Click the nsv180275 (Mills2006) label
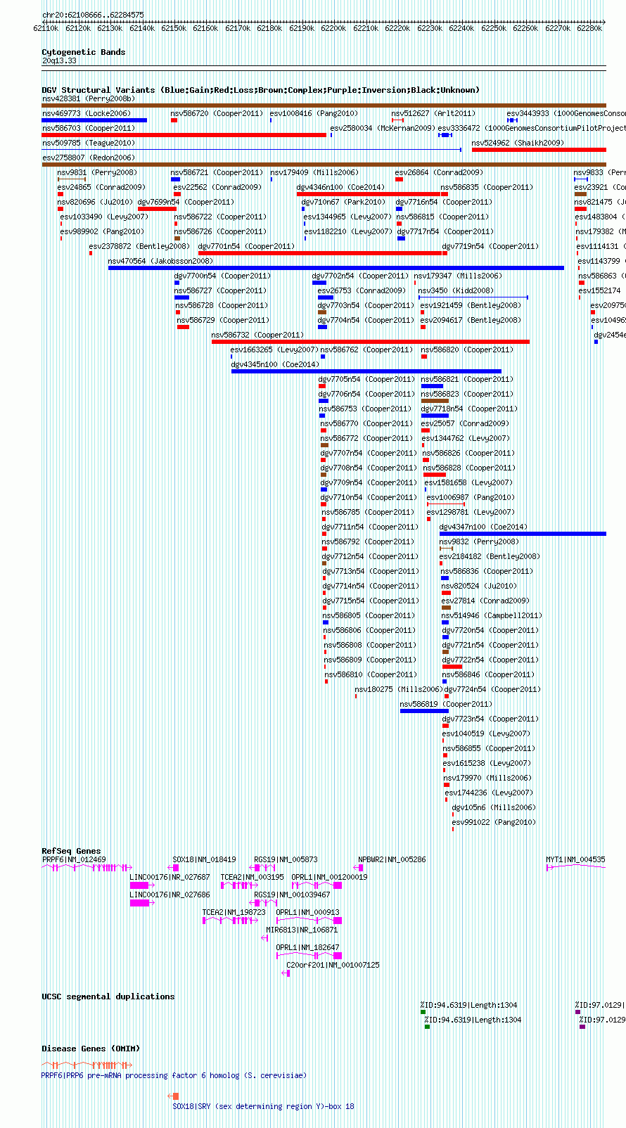 pos(398,689)
